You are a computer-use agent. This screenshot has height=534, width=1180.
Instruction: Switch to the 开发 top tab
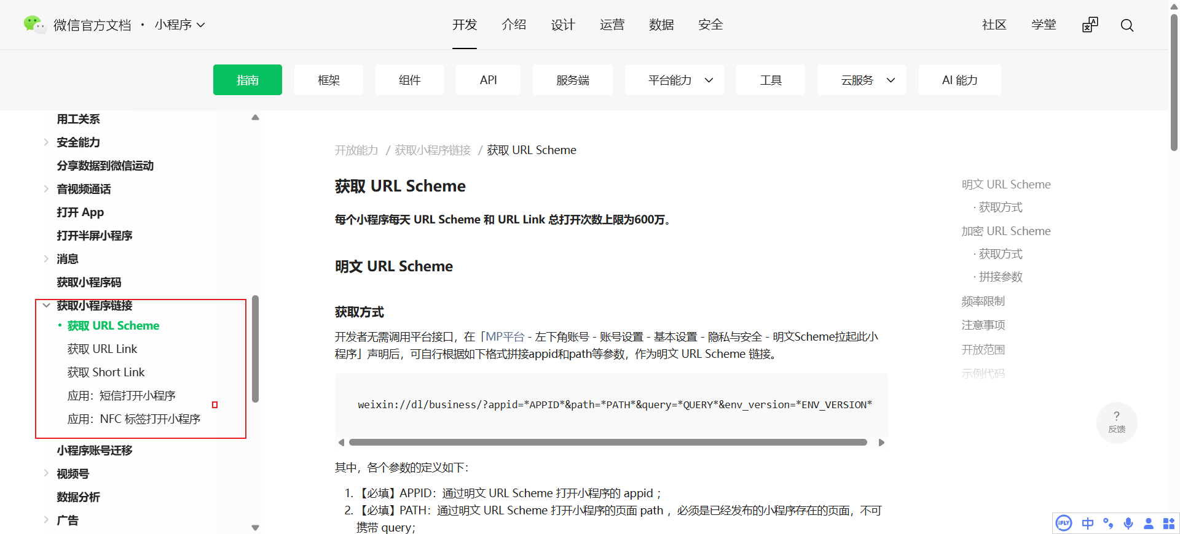pyautogui.click(x=465, y=25)
